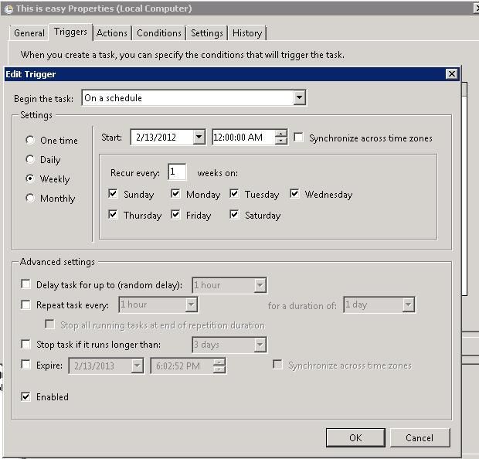This screenshot has width=479, height=459.
Task: Open the Expire date 2/13/2013 dropdown
Action: pos(138,365)
